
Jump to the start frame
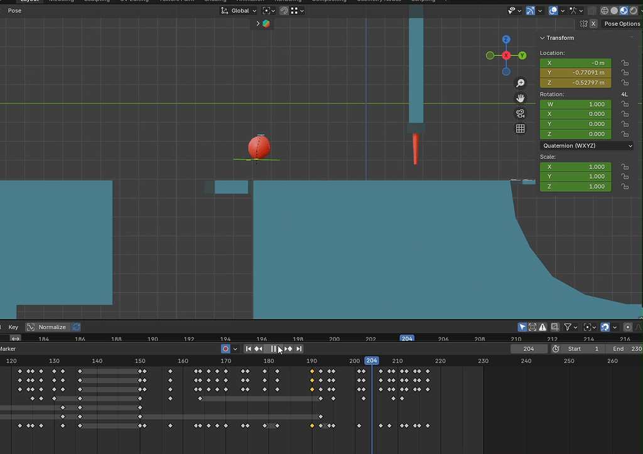pyautogui.click(x=249, y=349)
